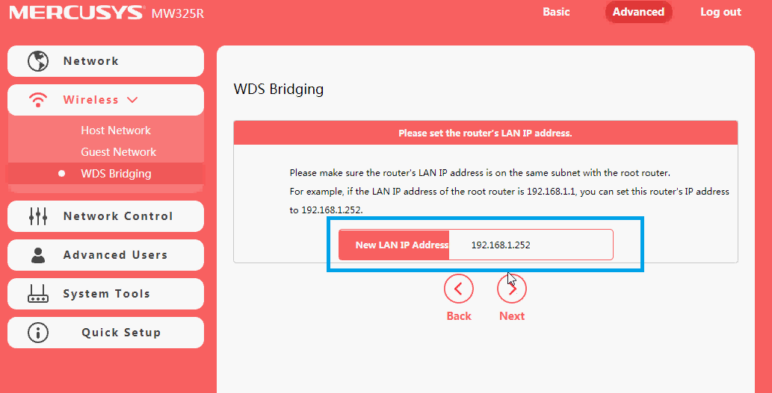Screen dimensions: 772x393
Task: Click the Advanced Users person icon
Action: click(37, 255)
